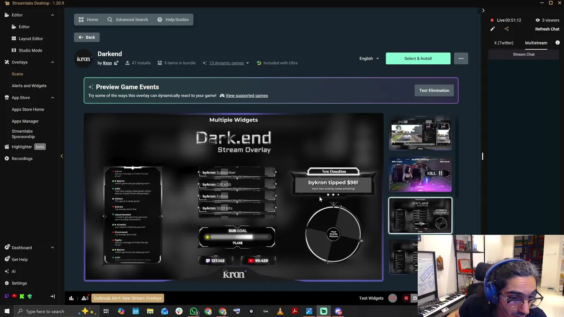Switch to the X (Twitter) tab
Viewport: 564px width, 317px height.
coord(504,43)
